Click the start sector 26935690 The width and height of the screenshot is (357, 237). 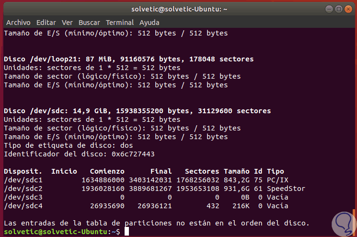pos(107,206)
